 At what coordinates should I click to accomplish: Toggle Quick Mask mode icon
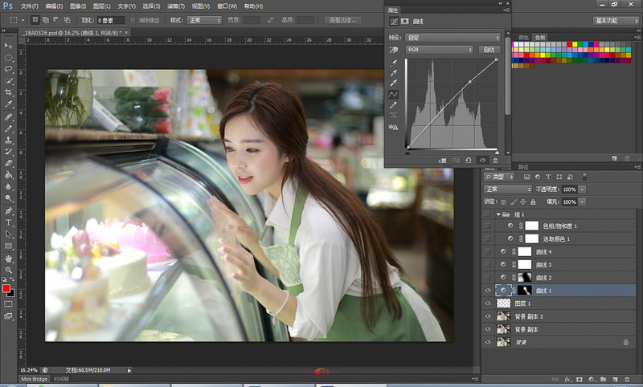8,304
